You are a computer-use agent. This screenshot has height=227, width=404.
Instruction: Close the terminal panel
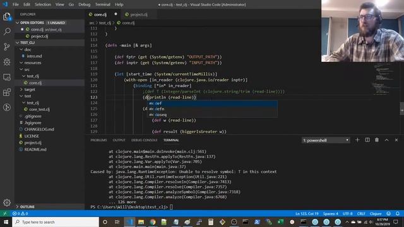[x=396, y=140]
